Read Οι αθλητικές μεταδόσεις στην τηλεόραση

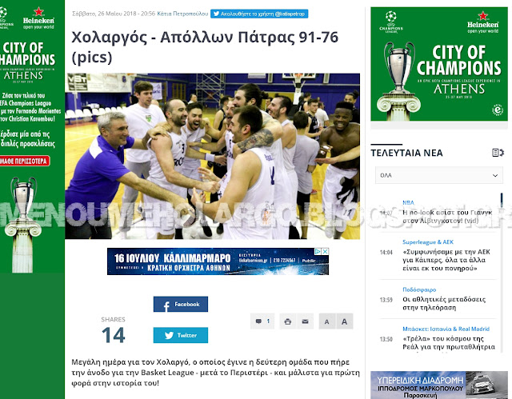pyautogui.click(x=444, y=303)
